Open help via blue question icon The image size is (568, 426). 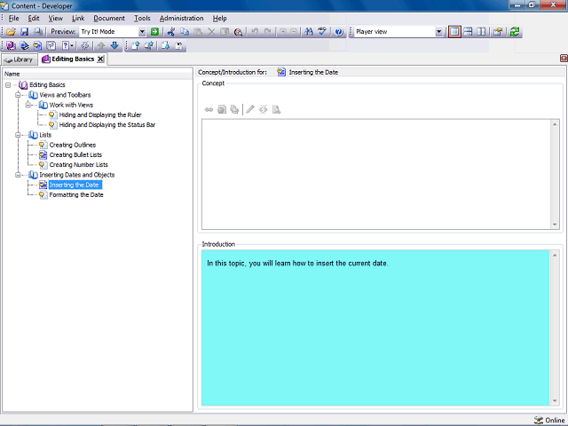tap(338, 32)
